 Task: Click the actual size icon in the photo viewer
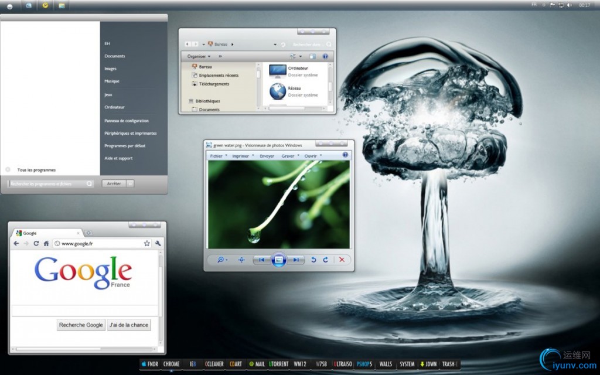coord(241,260)
